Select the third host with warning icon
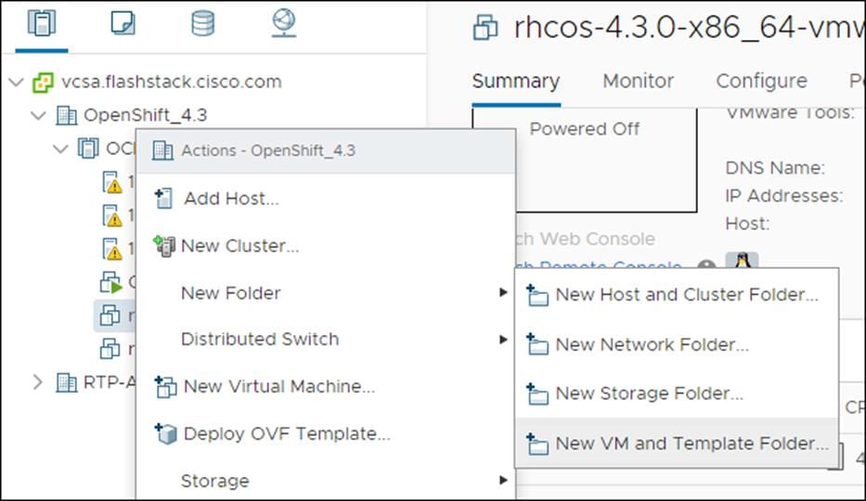The width and height of the screenshot is (866, 501). coord(112,249)
